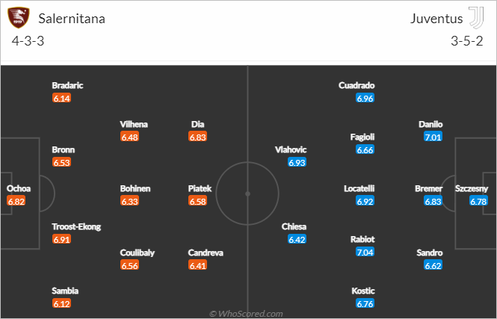Click on player Cuadrado
This screenshot has width=497, height=319.
(356, 85)
